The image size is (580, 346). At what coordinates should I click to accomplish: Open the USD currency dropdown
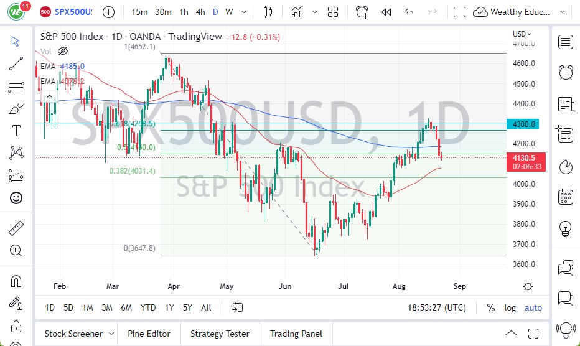[522, 34]
